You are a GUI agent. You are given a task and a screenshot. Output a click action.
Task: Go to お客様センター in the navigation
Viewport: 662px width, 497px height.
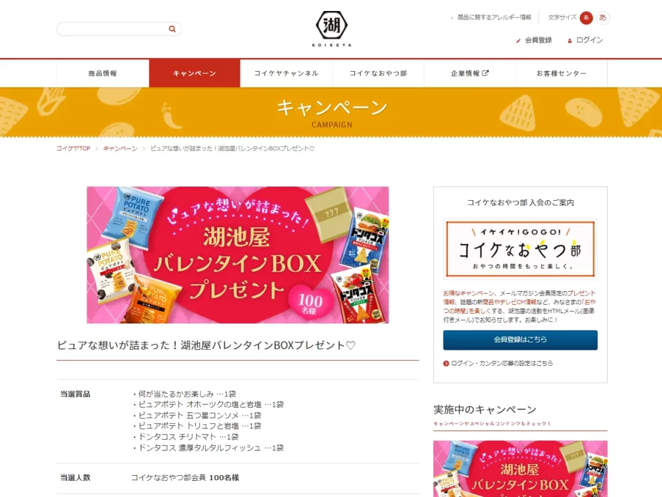tap(562, 74)
